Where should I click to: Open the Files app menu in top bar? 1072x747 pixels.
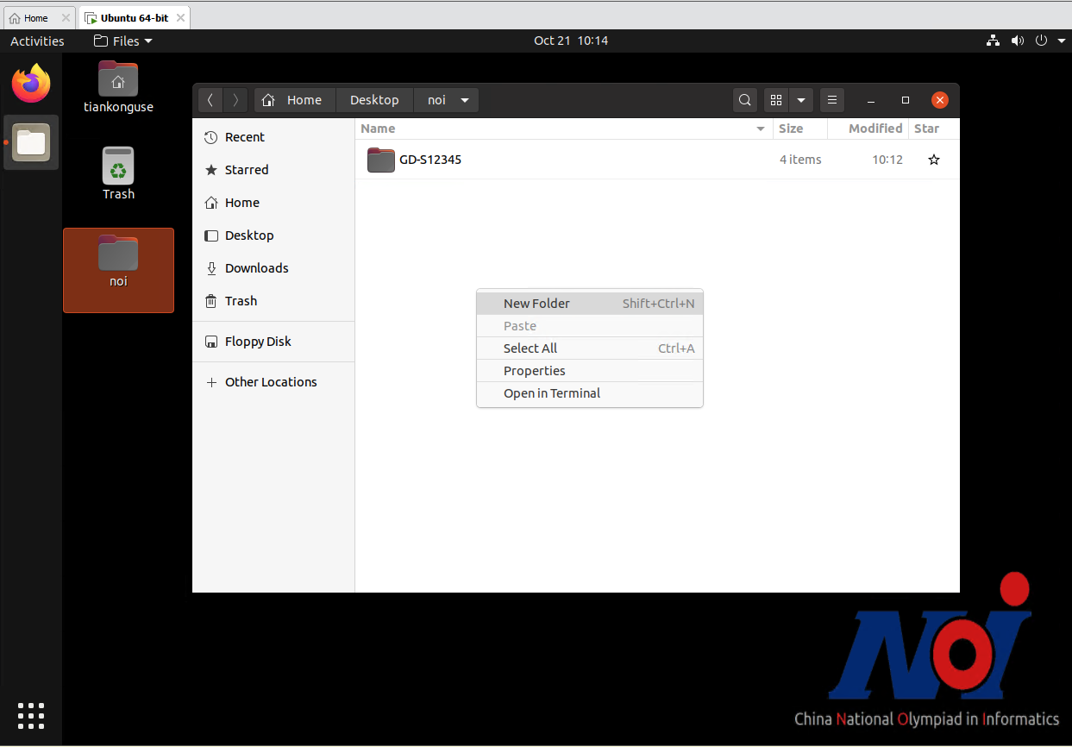(x=122, y=41)
